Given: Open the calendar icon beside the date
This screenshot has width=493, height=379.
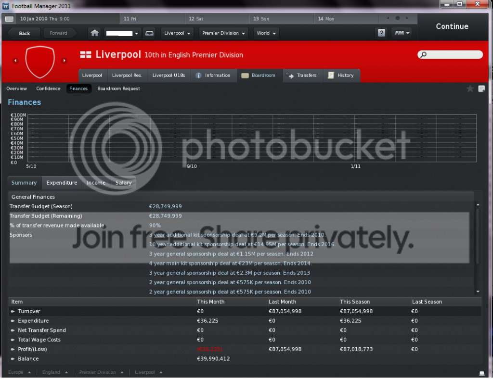Looking at the screenshot, I should click(x=9, y=19).
